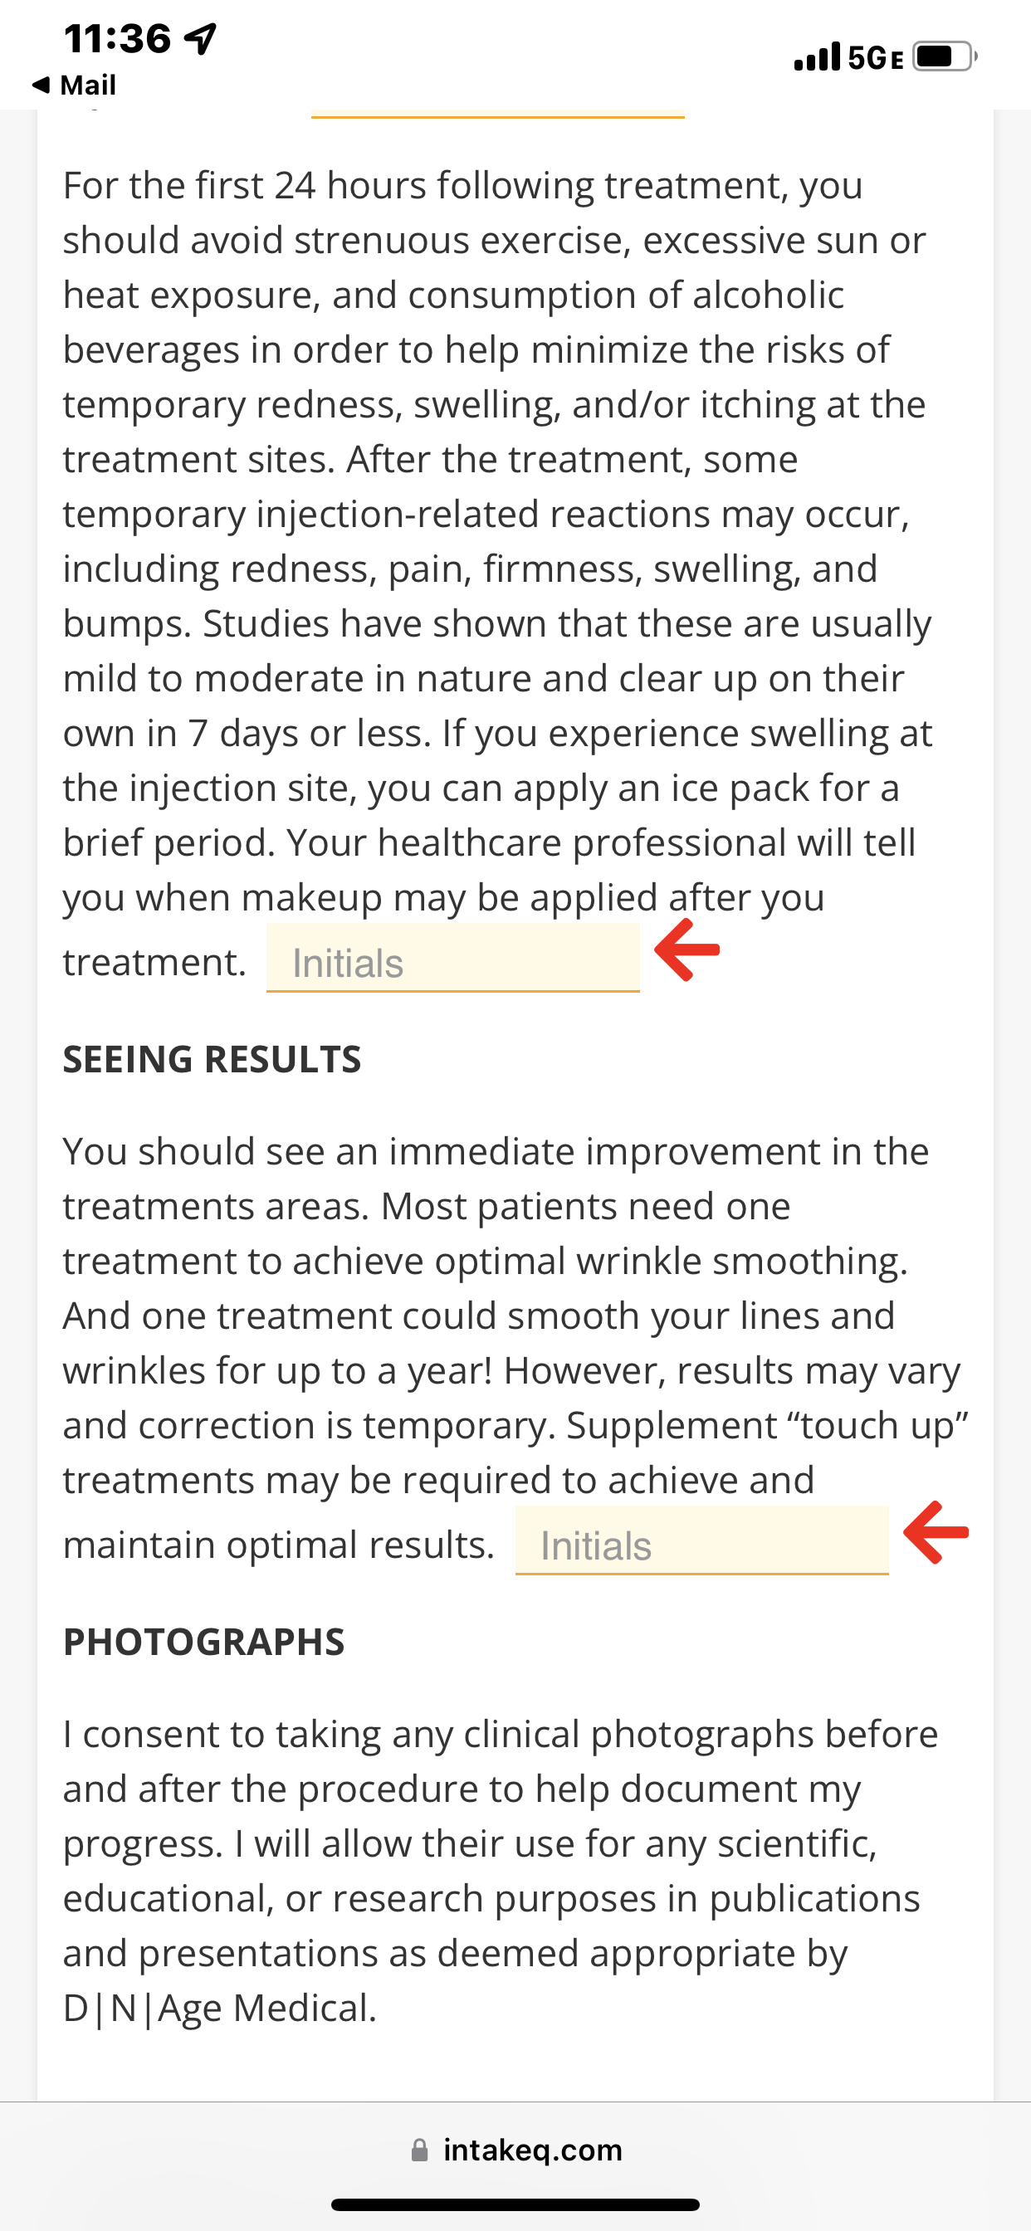Tap the home indicator bar

coord(515,2205)
